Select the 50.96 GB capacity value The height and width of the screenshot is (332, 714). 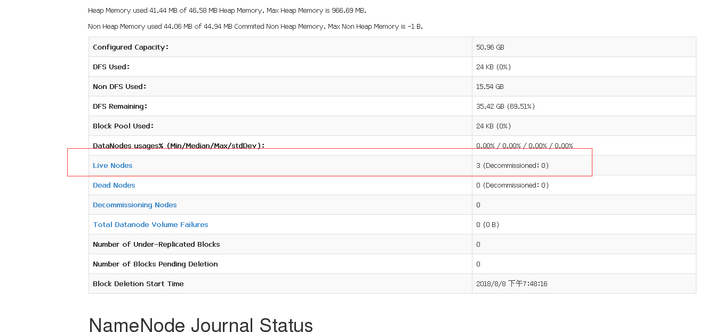click(490, 47)
